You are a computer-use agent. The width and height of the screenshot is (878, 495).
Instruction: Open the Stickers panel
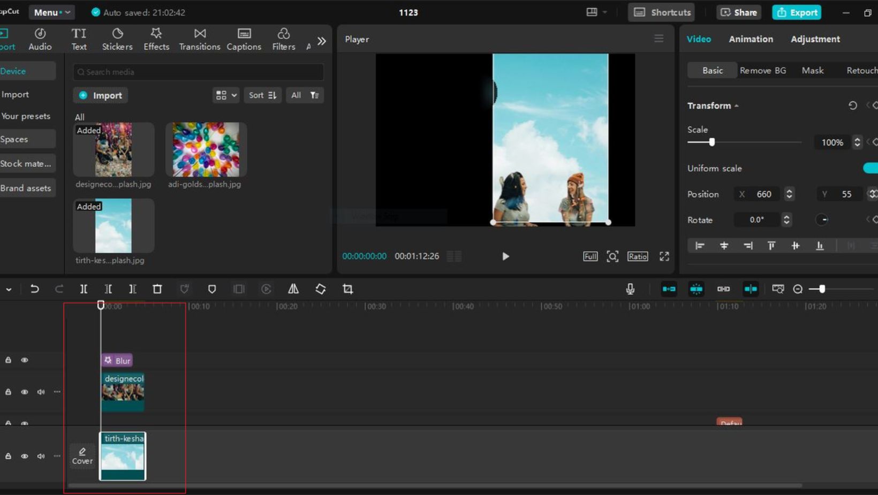(117, 39)
